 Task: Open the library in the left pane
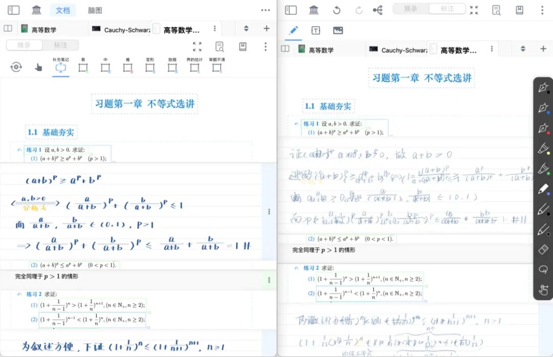(x=36, y=10)
